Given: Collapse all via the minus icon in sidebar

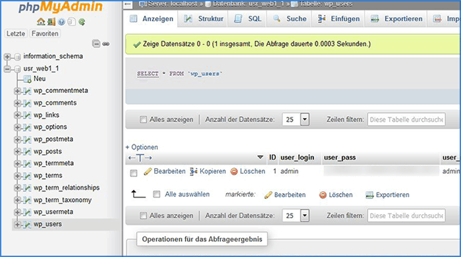Looking at the screenshot, I should pyautogui.click(x=96, y=43).
